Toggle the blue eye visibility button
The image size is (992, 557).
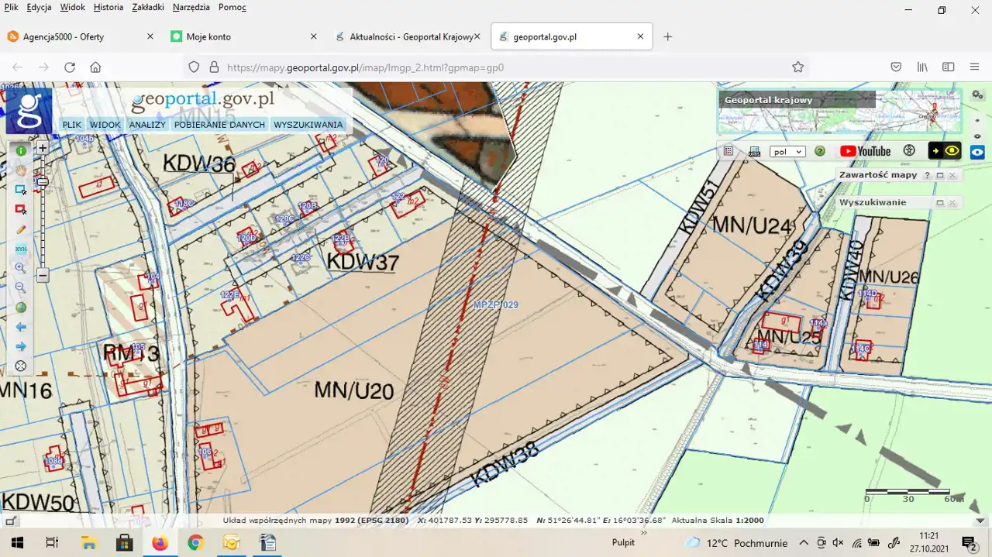click(977, 152)
